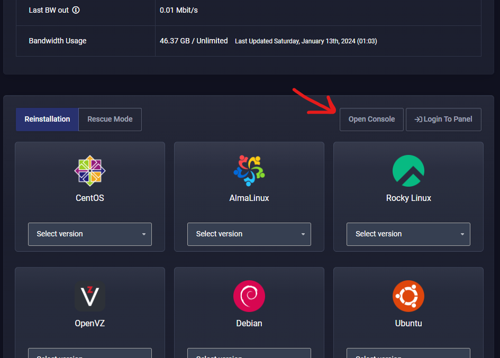Click Login To Panel button
The height and width of the screenshot is (358, 500).
tap(443, 119)
